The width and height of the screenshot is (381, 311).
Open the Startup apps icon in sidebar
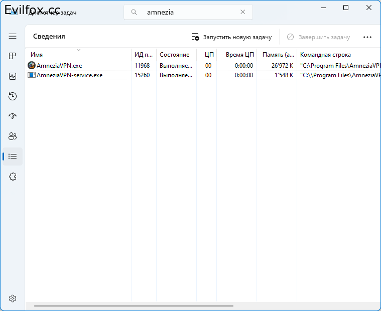coord(13,116)
